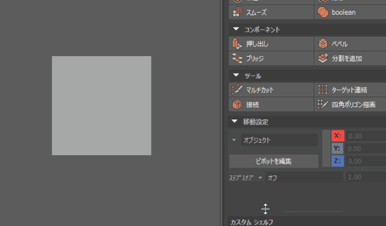Activate the ターゲット連結 (Target Weld) icon
This screenshot has height=226, width=386.
(x=322, y=89)
